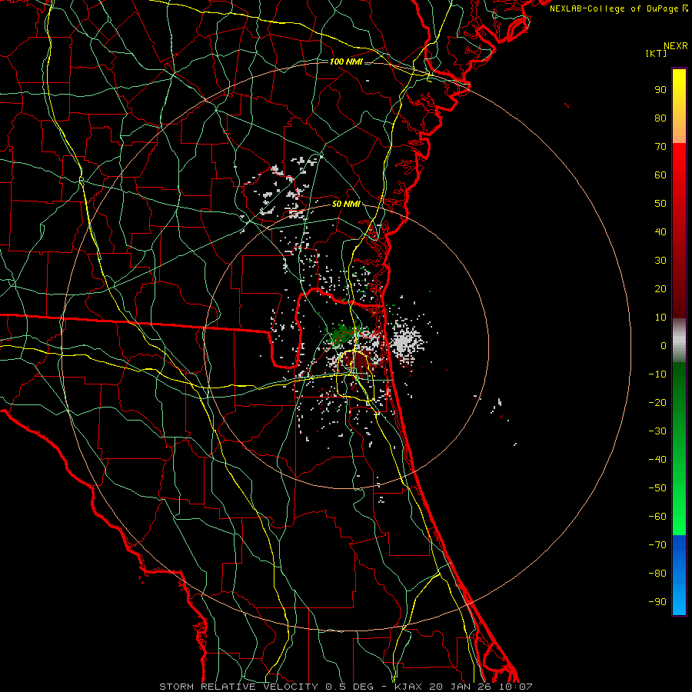The height and width of the screenshot is (692, 692).
Task: Click the -70 value on the velocity scale
Action: click(657, 545)
